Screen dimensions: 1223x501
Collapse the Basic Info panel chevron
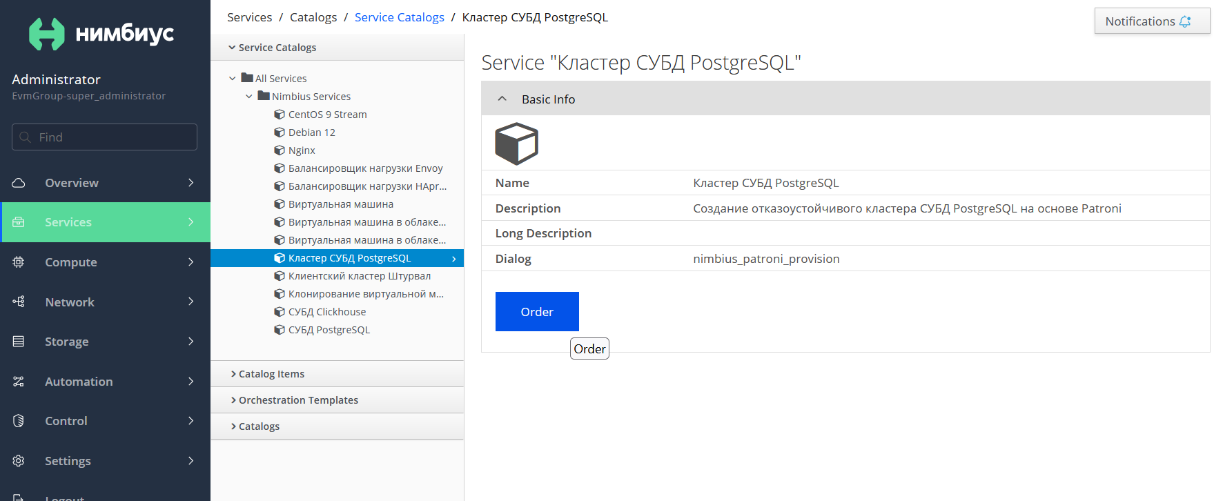click(x=502, y=99)
